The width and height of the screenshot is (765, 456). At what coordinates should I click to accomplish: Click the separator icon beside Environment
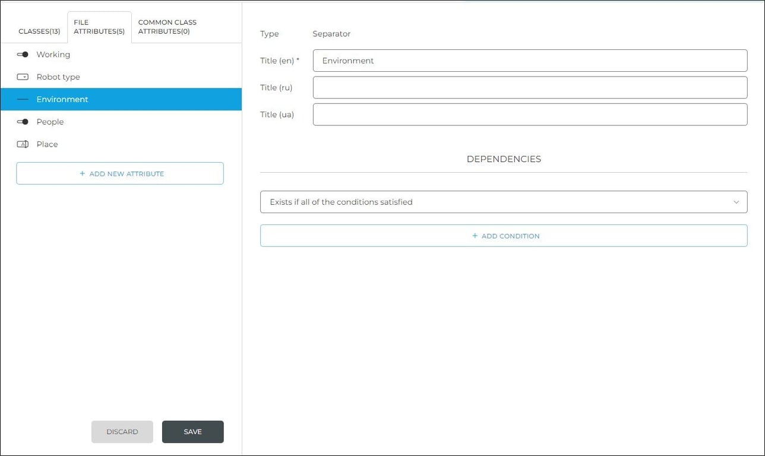click(x=23, y=99)
